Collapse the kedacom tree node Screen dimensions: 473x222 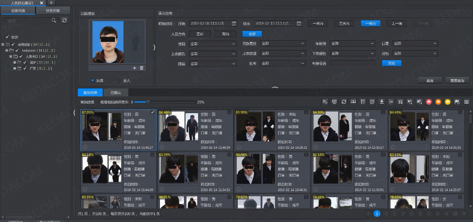(7, 50)
